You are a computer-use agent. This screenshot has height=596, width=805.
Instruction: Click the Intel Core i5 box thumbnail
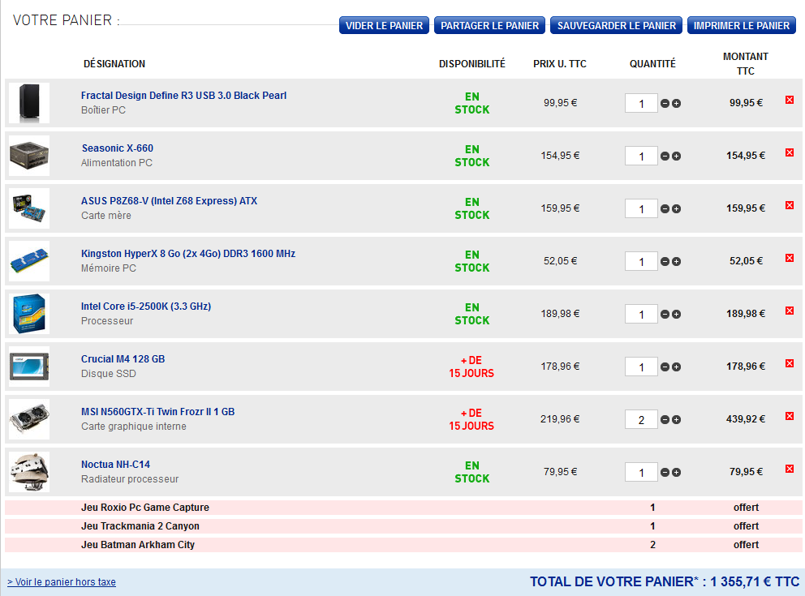pos(29,314)
